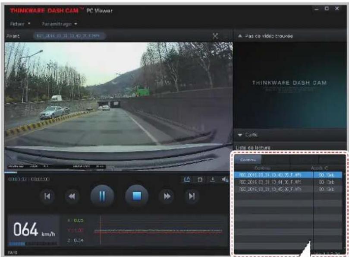The image size is (349, 257).
Task: Rewind the video playback
Action: [x=72, y=197]
